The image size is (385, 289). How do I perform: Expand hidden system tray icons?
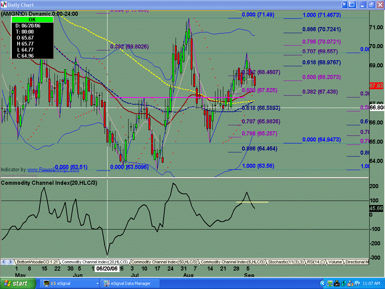323,284
